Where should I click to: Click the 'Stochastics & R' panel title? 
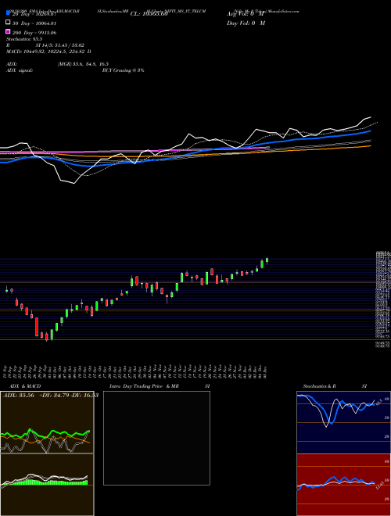320,386
